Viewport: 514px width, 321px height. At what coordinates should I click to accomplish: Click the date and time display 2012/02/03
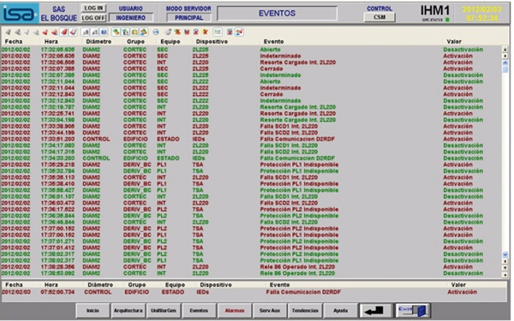[x=481, y=14]
